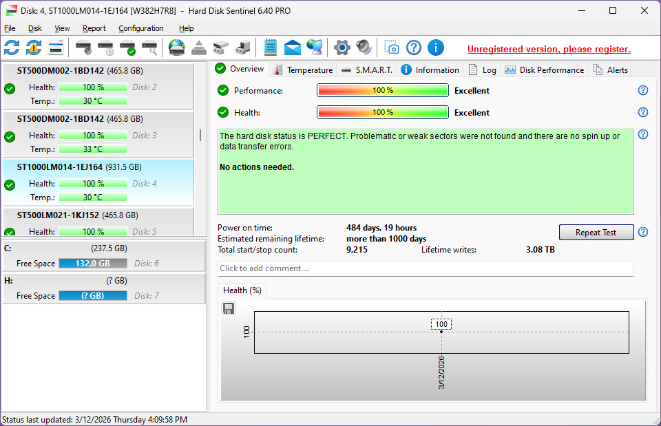Switch to the Alerts tab
Viewport: 661px width, 426px height.
[611, 70]
